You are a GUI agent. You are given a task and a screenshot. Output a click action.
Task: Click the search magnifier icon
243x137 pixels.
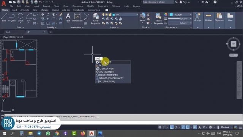176,2
